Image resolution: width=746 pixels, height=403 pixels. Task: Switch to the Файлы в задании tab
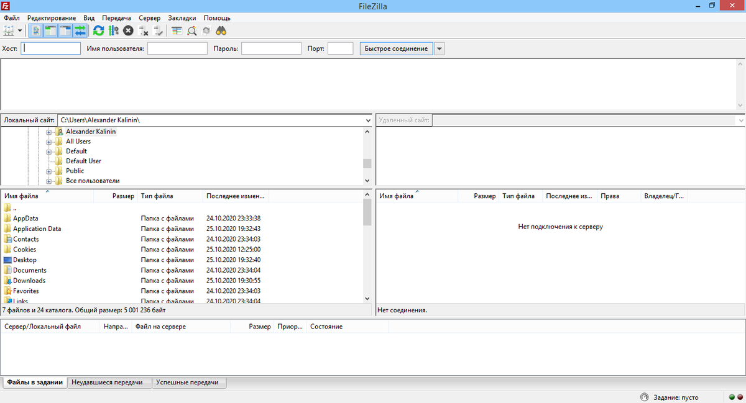(x=35, y=383)
